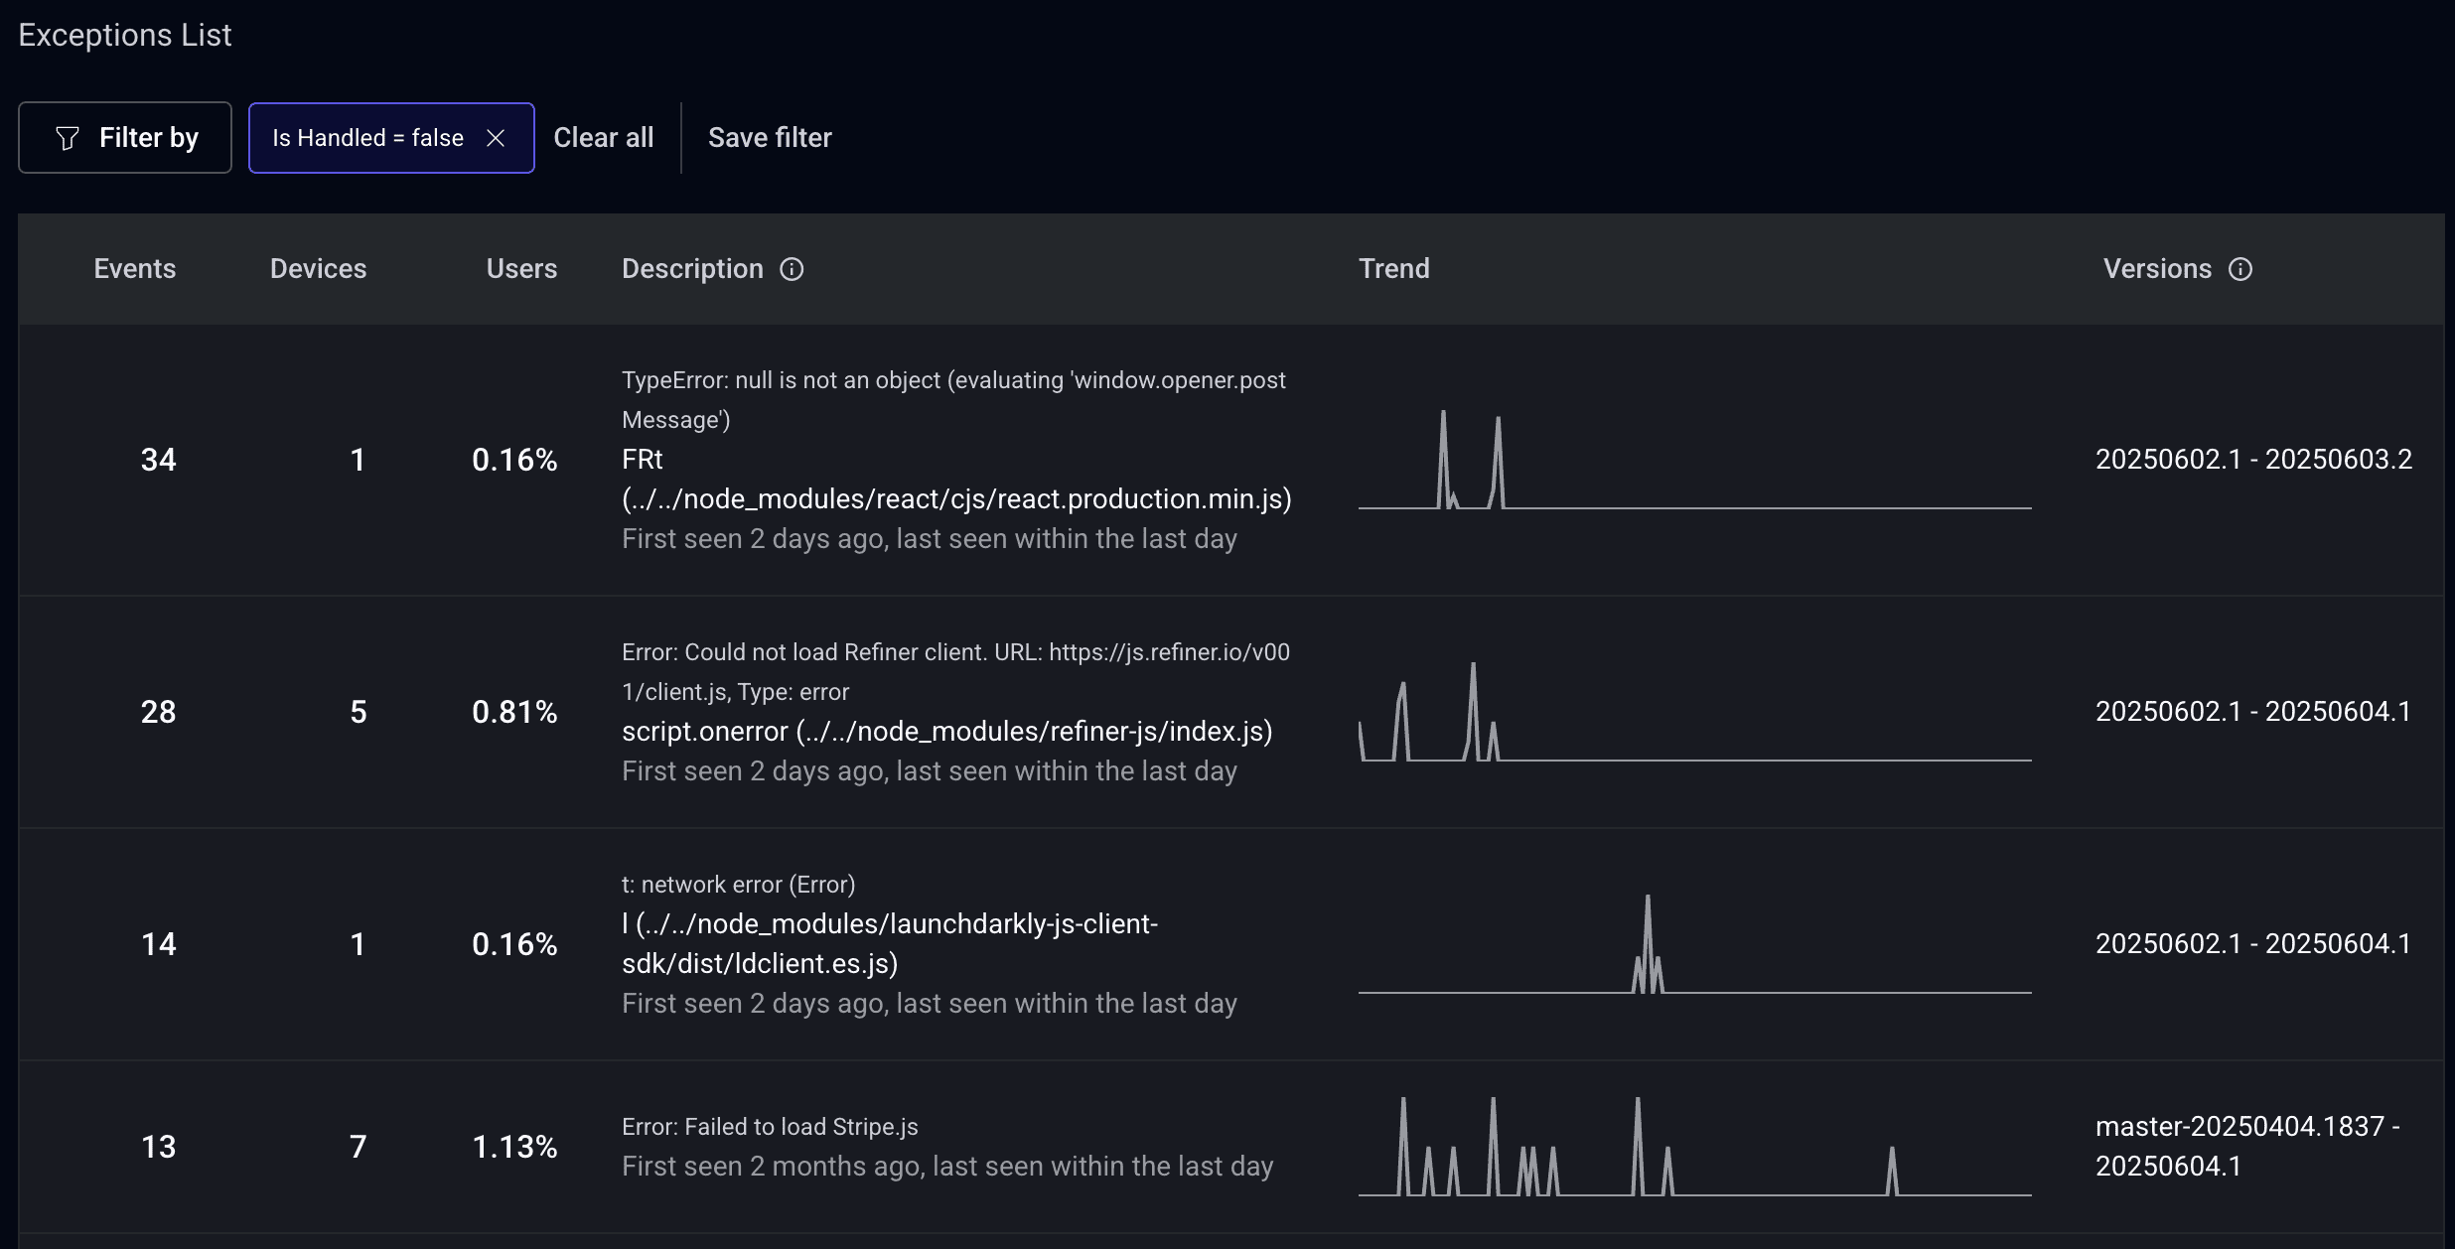Screen dimensions: 2455x1249
Task: Click the trend graph for Stripe.js row
Action: pos(1694,1147)
